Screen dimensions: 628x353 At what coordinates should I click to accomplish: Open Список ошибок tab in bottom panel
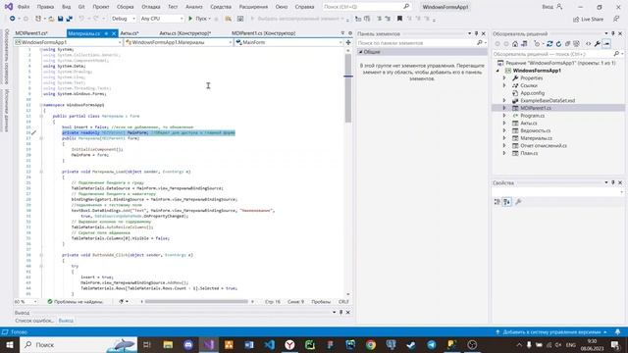[34, 321]
